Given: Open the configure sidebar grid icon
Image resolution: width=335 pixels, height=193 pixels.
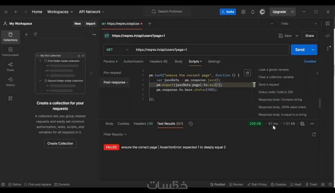Looking at the screenshot, I should (10, 99).
